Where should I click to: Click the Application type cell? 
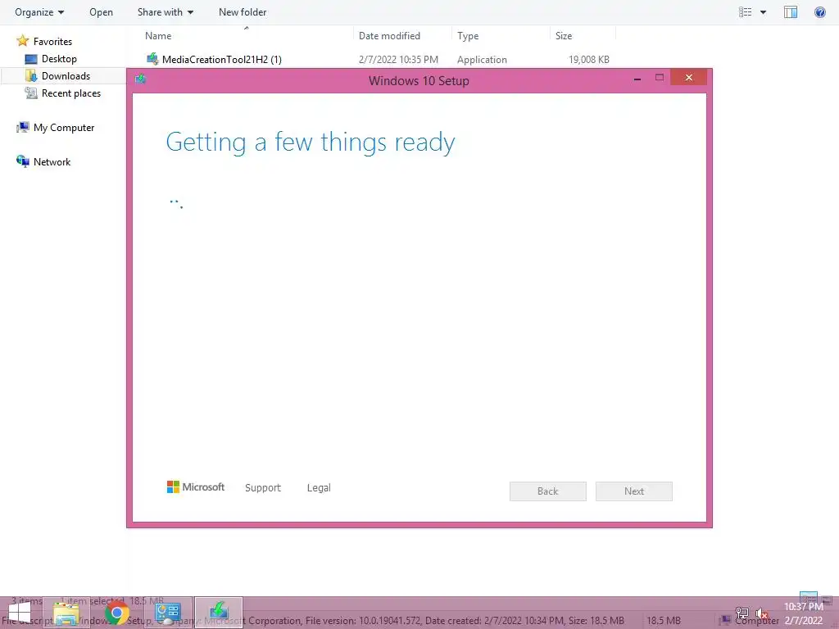(x=482, y=59)
